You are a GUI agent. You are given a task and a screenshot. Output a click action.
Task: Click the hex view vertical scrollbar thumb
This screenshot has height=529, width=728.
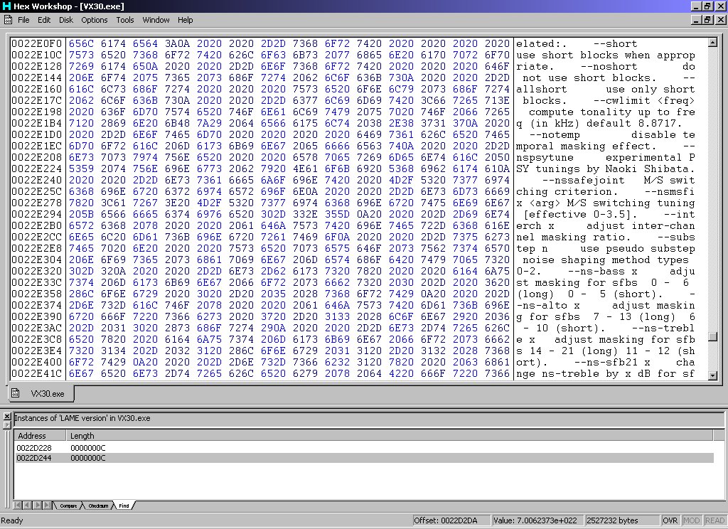[712, 337]
